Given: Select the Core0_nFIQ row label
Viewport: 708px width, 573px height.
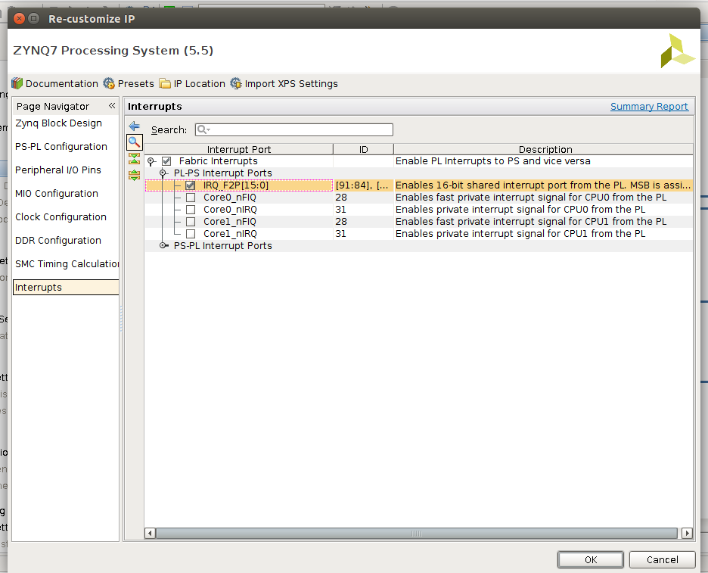Looking at the screenshot, I should [230, 198].
